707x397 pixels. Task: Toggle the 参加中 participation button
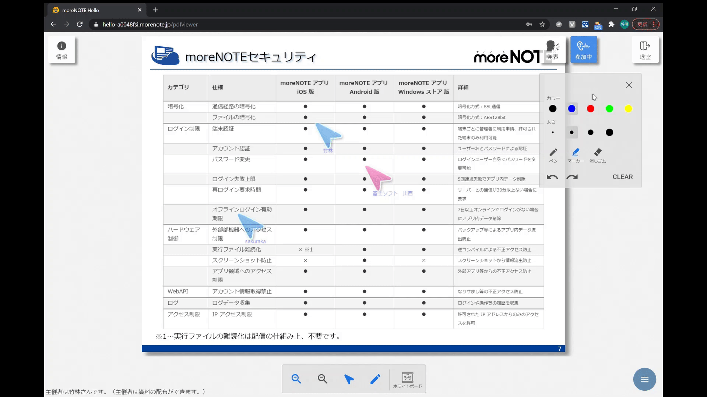pos(584,50)
